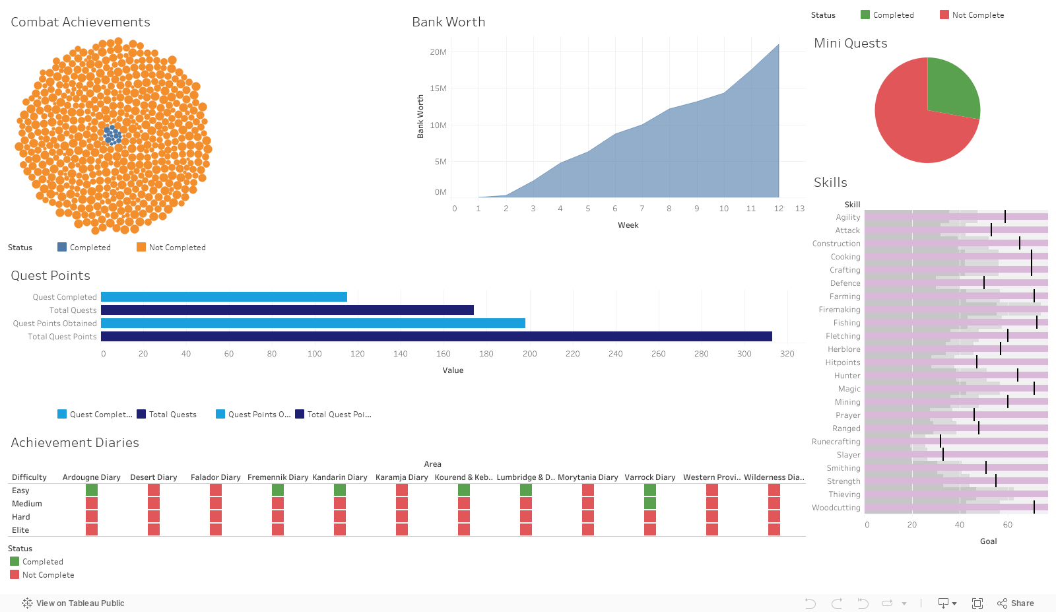Enter full screen mode icon

coord(977,603)
